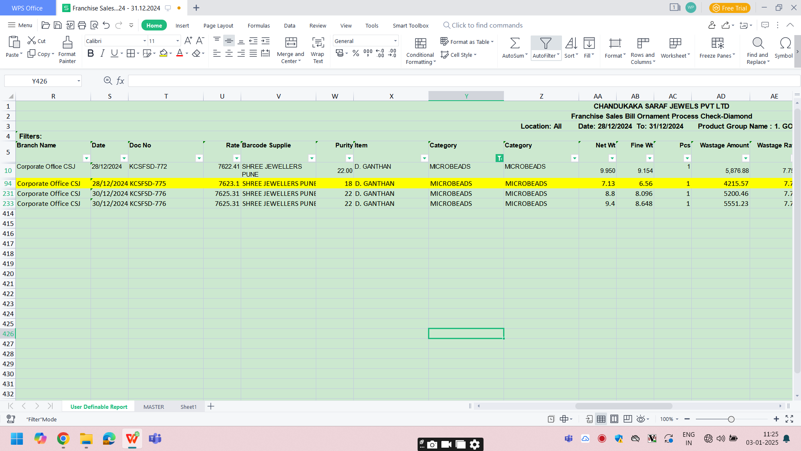The width and height of the screenshot is (801, 451).
Task: Open the Formulas ribbon tab
Action: point(259,25)
